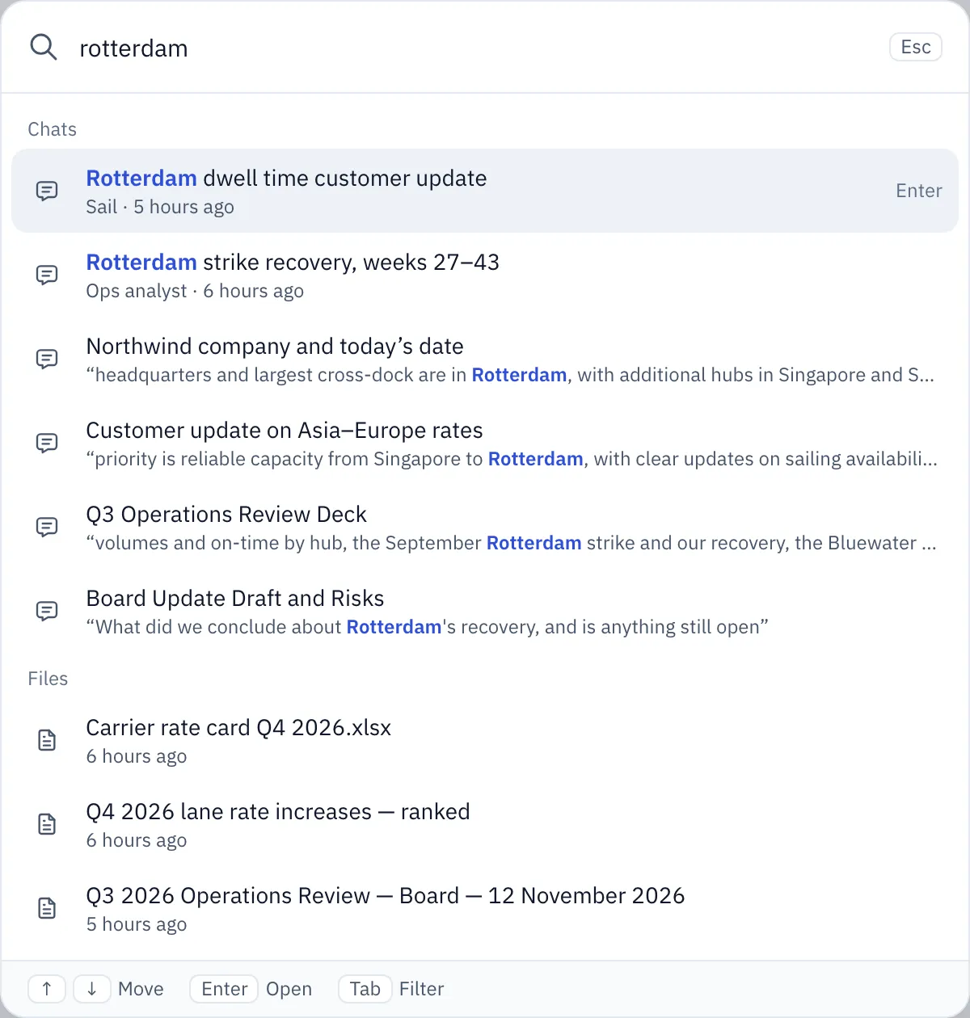Image resolution: width=970 pixels, height=1018 pixels.
Task: Open 'Rotterdam strike recovery, weeks 27–43' chat
Action: [485, 275]
